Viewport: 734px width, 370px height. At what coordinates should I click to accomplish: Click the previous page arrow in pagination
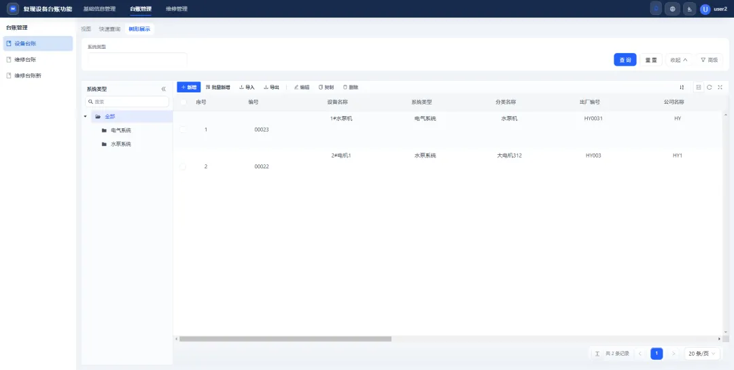click(x=640, y=354)
